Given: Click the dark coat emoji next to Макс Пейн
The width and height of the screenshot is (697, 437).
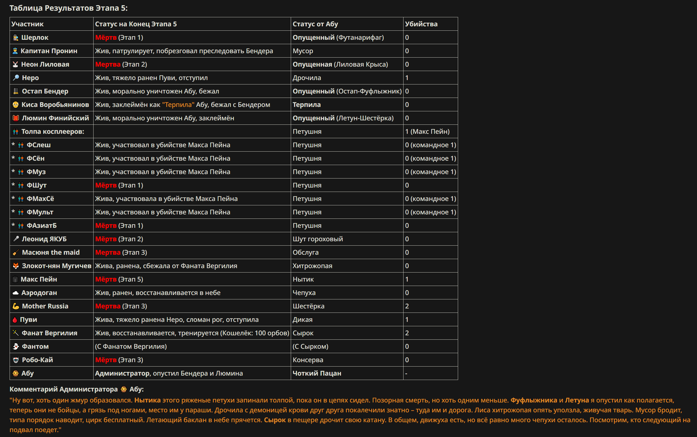Looking at the screenshot, I should [x=15, y=279].
